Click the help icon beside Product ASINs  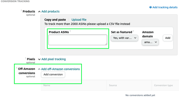(70, 31)
